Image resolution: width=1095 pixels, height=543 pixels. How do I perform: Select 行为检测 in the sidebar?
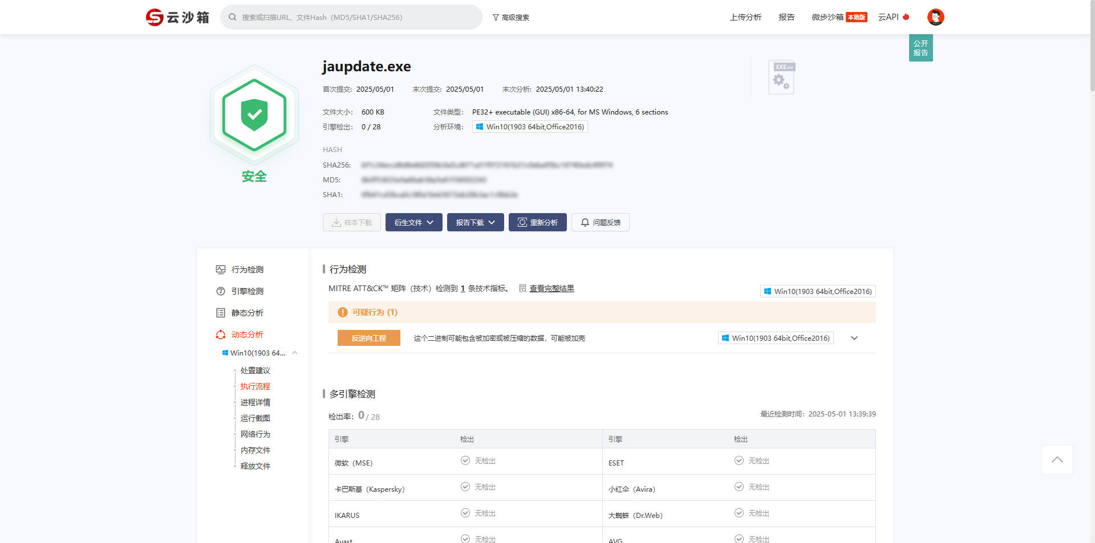pyautogui.click(x=248, y=270)
